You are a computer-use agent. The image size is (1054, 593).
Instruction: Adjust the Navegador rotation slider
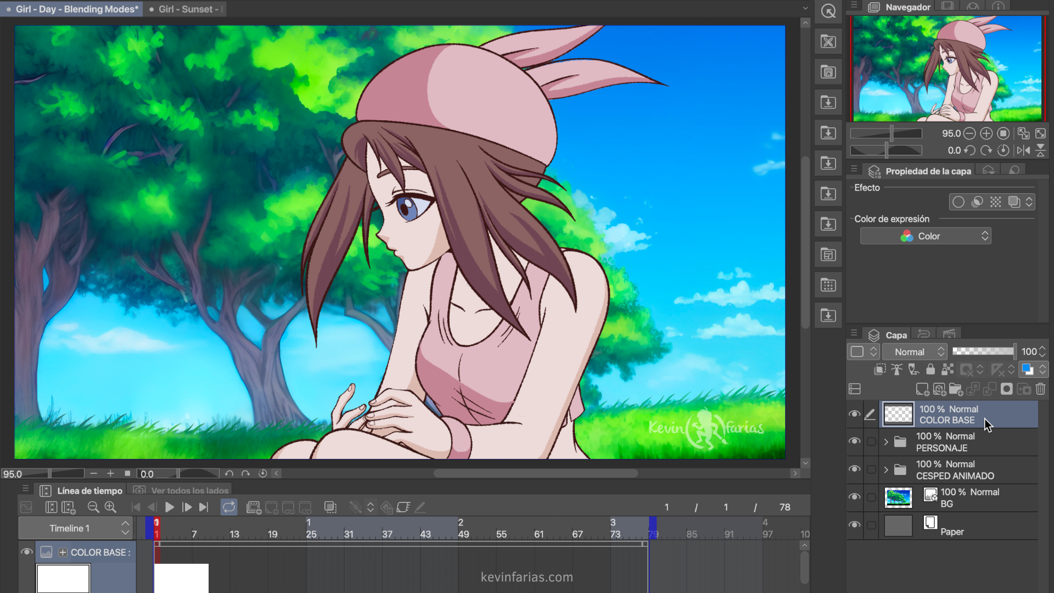(886, 150)
